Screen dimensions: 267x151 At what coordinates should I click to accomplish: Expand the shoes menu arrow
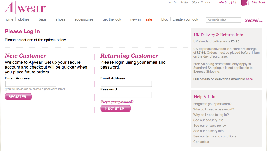pos(68,19)
